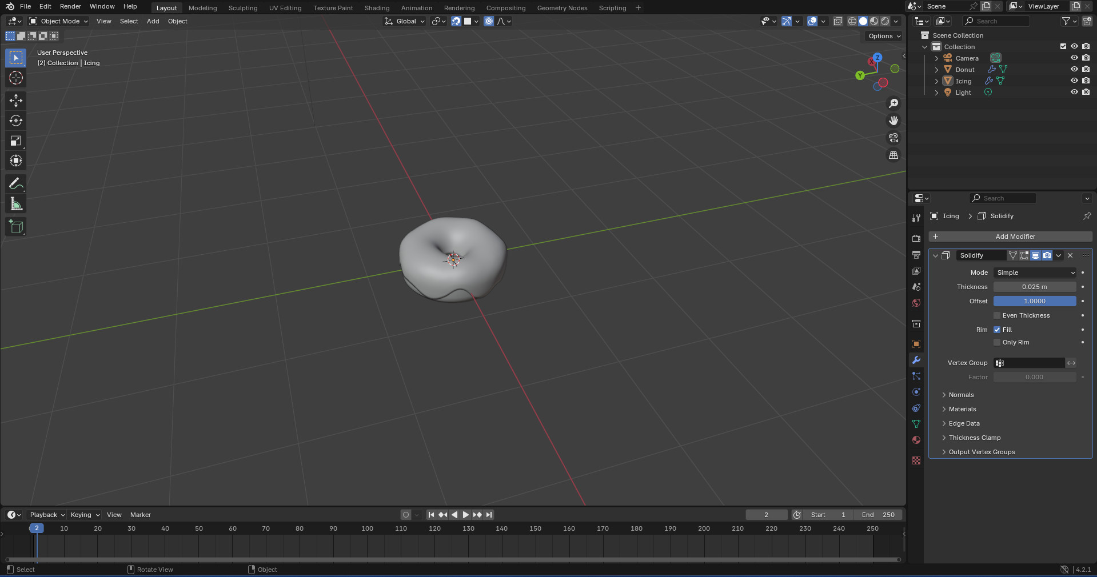Select the Annotate tool
Viewport: 1097px width, 577px height.
16,183
